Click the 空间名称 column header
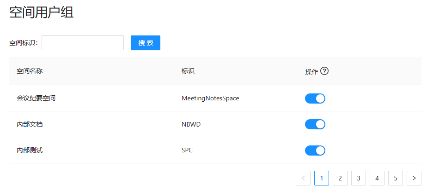The height and width of the screenshot is (191, 427). (x=30, y=71)
